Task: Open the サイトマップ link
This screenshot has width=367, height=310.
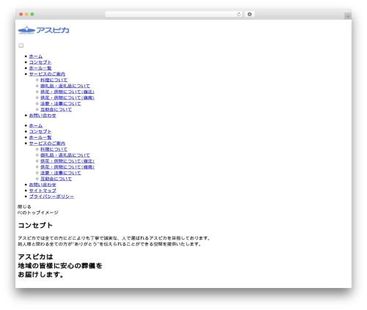Action: [x=43, y=191]
